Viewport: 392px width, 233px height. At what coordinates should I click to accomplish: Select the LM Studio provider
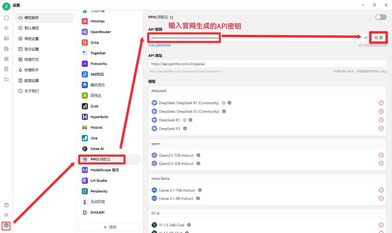click(x=110, y=181)
